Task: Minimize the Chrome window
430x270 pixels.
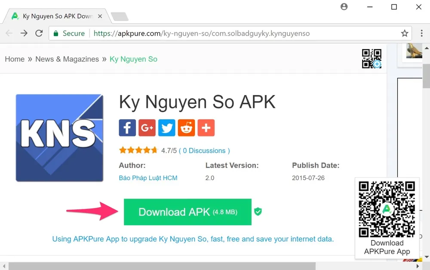Action: click(370, 7)
